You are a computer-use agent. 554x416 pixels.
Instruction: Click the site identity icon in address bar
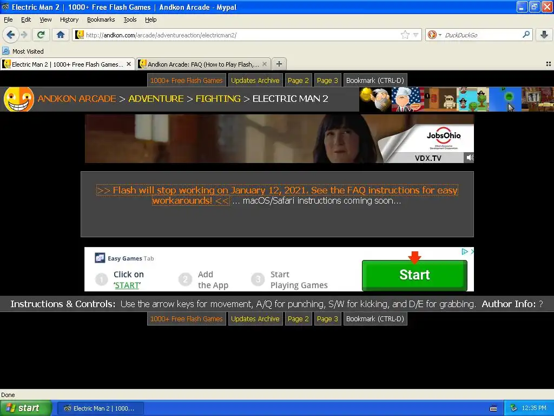(80, 35)
